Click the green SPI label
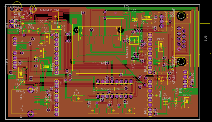212x122 pixels. (11, 77)
